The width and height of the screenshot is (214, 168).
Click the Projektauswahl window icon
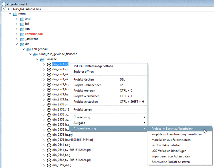4,4
